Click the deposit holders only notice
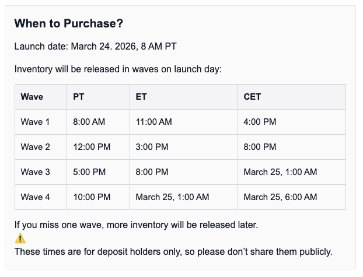Image resolution: width=363 pixels, height=277 pixels. click(173, 252)
